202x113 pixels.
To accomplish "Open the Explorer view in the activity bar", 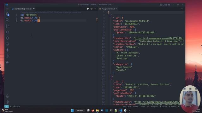I will point(7,14).
